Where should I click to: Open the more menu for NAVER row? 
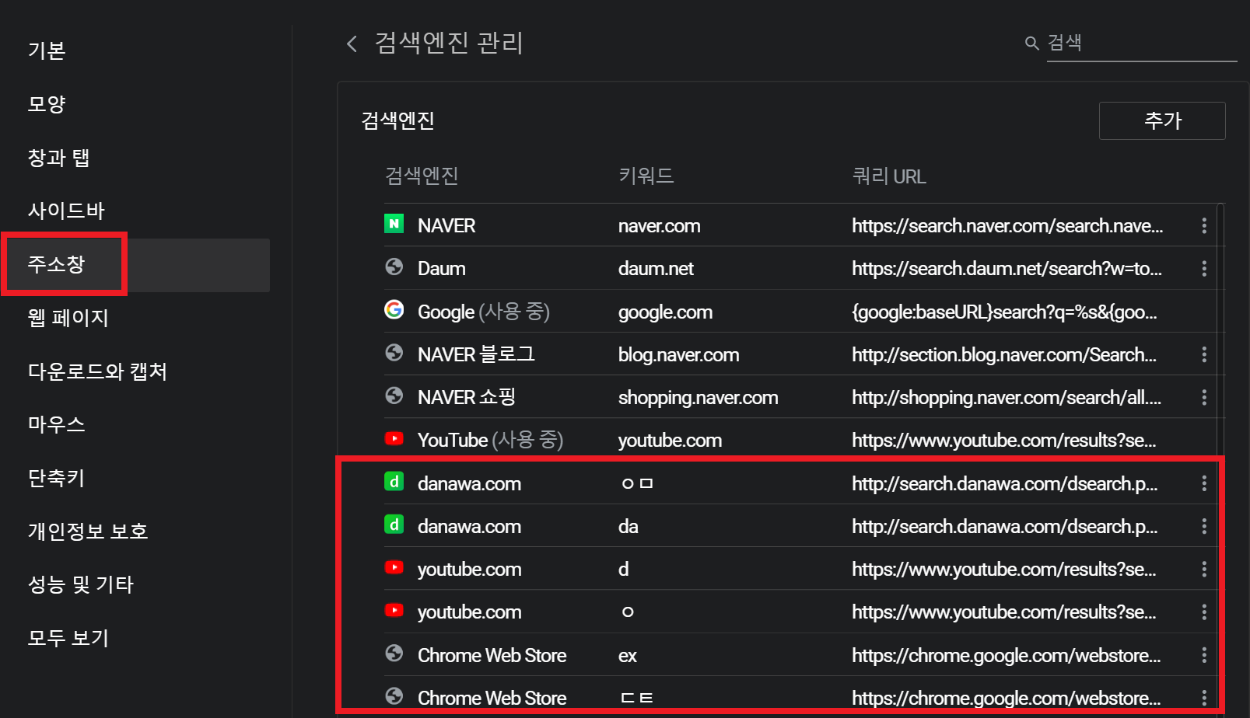coord(1204,225)
